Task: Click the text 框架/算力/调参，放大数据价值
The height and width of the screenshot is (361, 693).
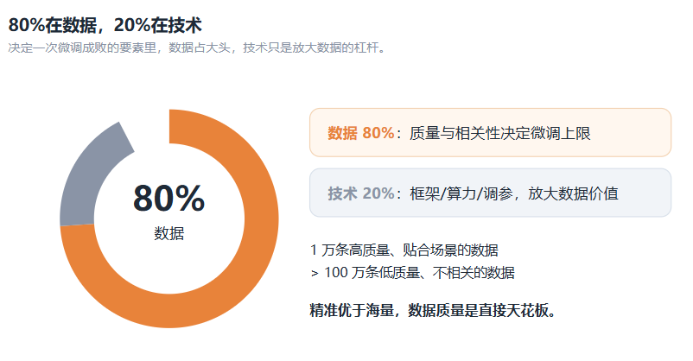Action: pos(514,193)
